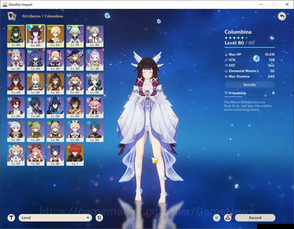Image resolution: width=294 pixels, height=229 pixels.
Task: Select the pink-haired Hydro character with alert badge
Action: [95, 60]
